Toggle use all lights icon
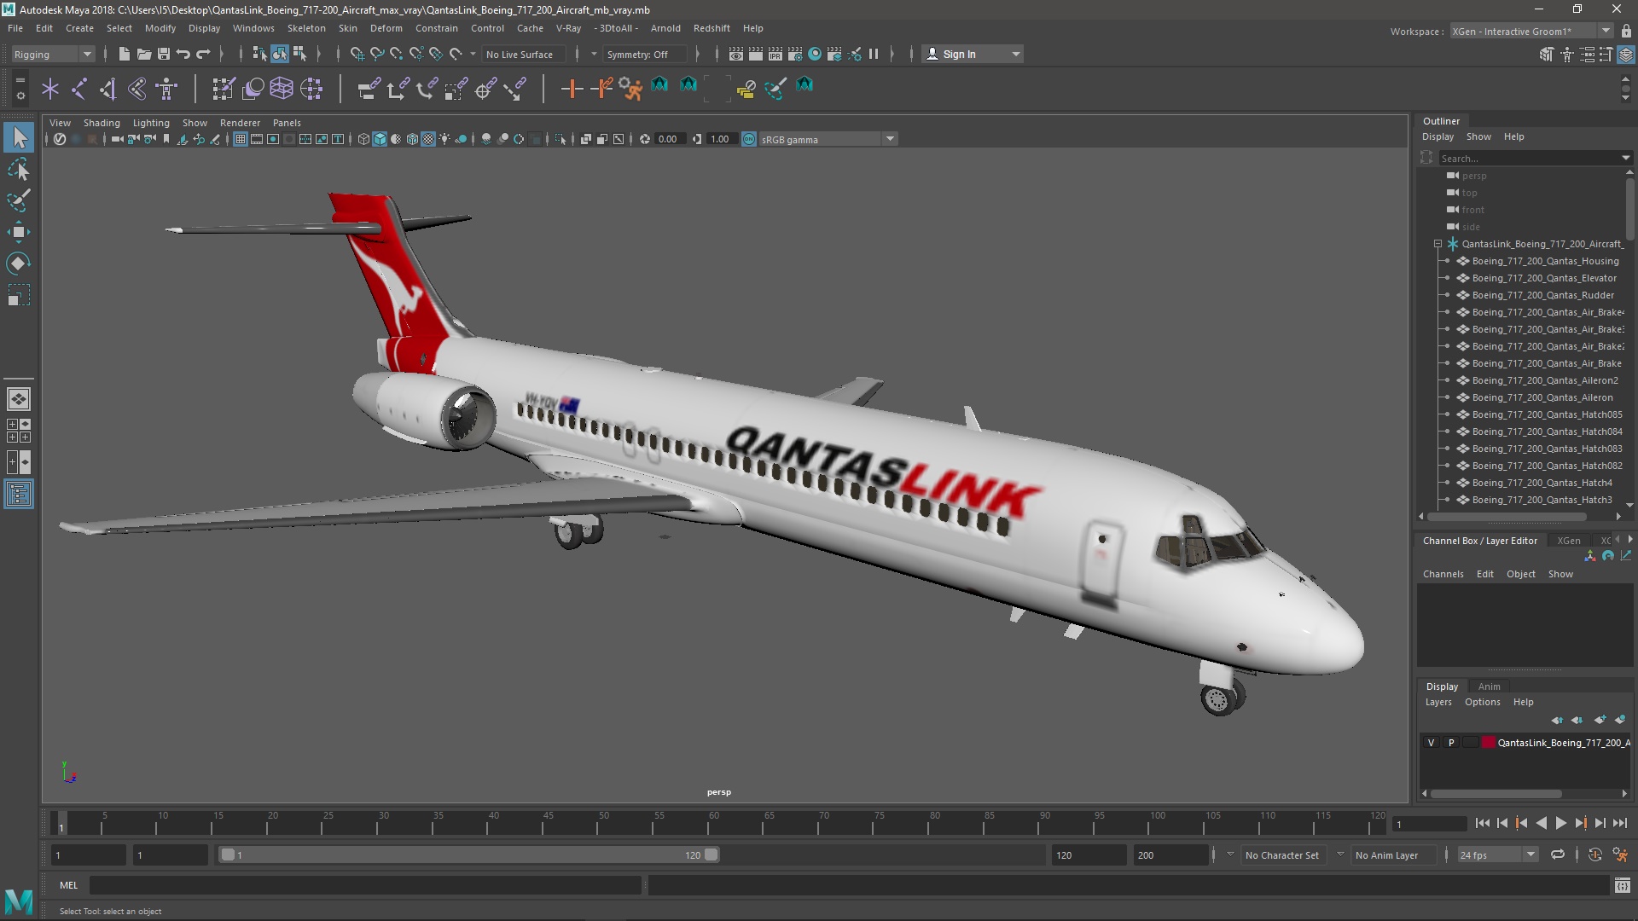The width and height of the screenshot is (1638, 921). (444, 139)
